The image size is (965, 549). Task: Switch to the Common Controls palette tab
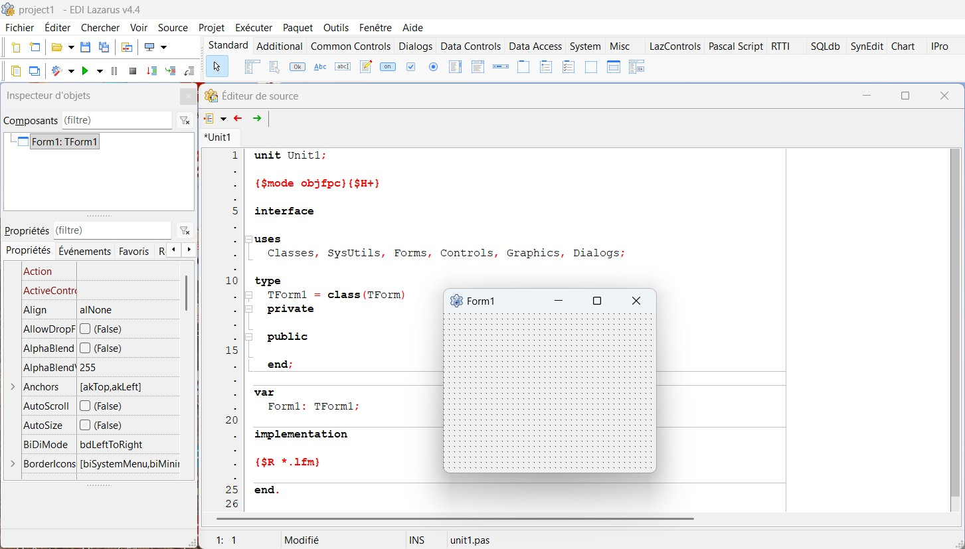[x=350, y=46]
